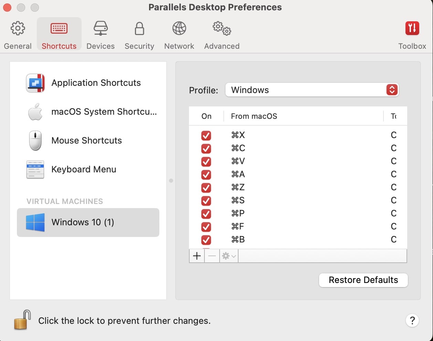Uncheck the ⌘F shortcut checkbox
The image size is (433, 341).
point(206,227)
